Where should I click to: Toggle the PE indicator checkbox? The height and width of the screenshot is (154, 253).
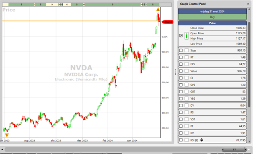[x=181, y=126]
